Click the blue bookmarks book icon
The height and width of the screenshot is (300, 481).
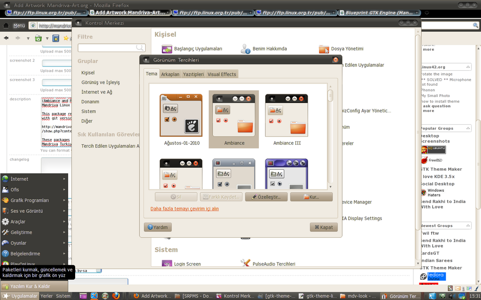pos(55,38)
